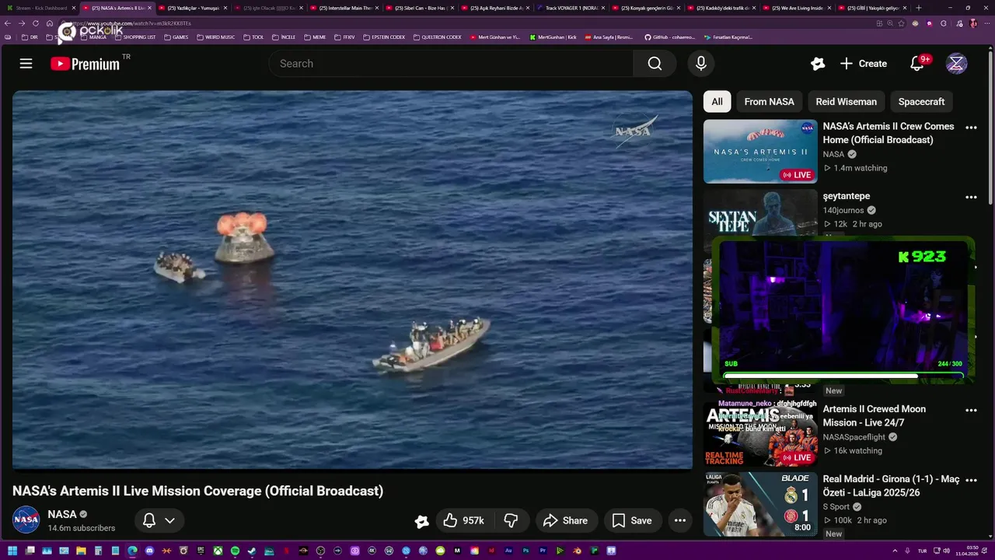The height and width of the screenshot is (560, 995).
Task: Open a new browser tab
Action: tap(918, 8)
